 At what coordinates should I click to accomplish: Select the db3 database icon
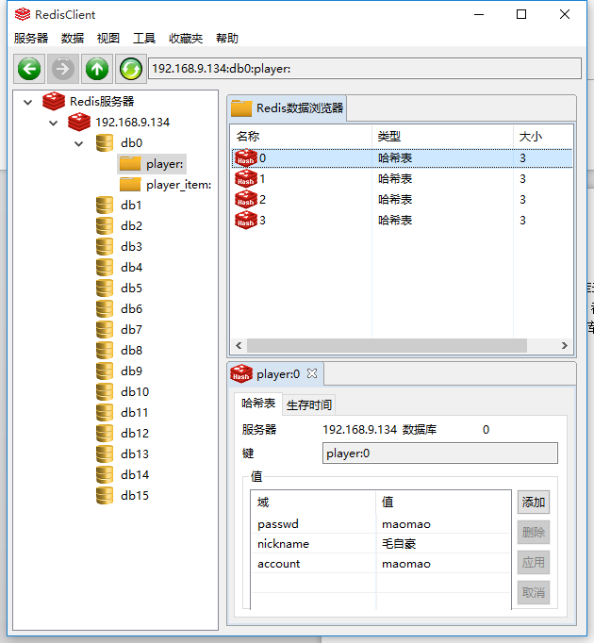(x=105, y=246)
